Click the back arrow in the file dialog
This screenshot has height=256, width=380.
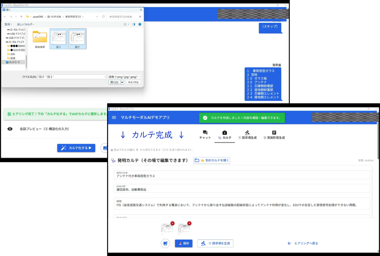coord(5,17)
